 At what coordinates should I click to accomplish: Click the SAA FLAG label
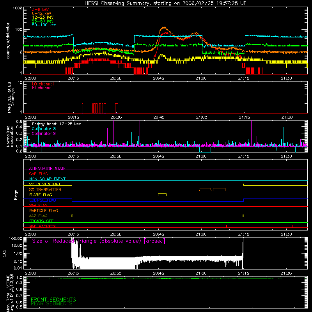38,205
